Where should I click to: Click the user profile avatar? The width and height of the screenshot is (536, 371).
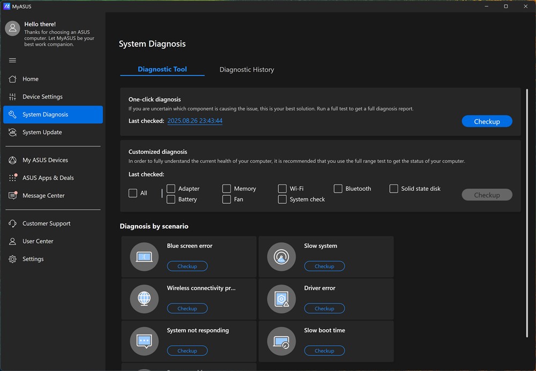coord(13,29)
